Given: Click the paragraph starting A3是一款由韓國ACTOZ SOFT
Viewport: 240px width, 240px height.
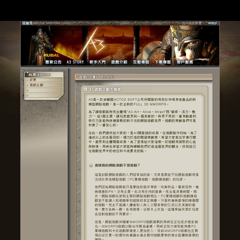Looking at the screenshot, I should tap(142, 102).
